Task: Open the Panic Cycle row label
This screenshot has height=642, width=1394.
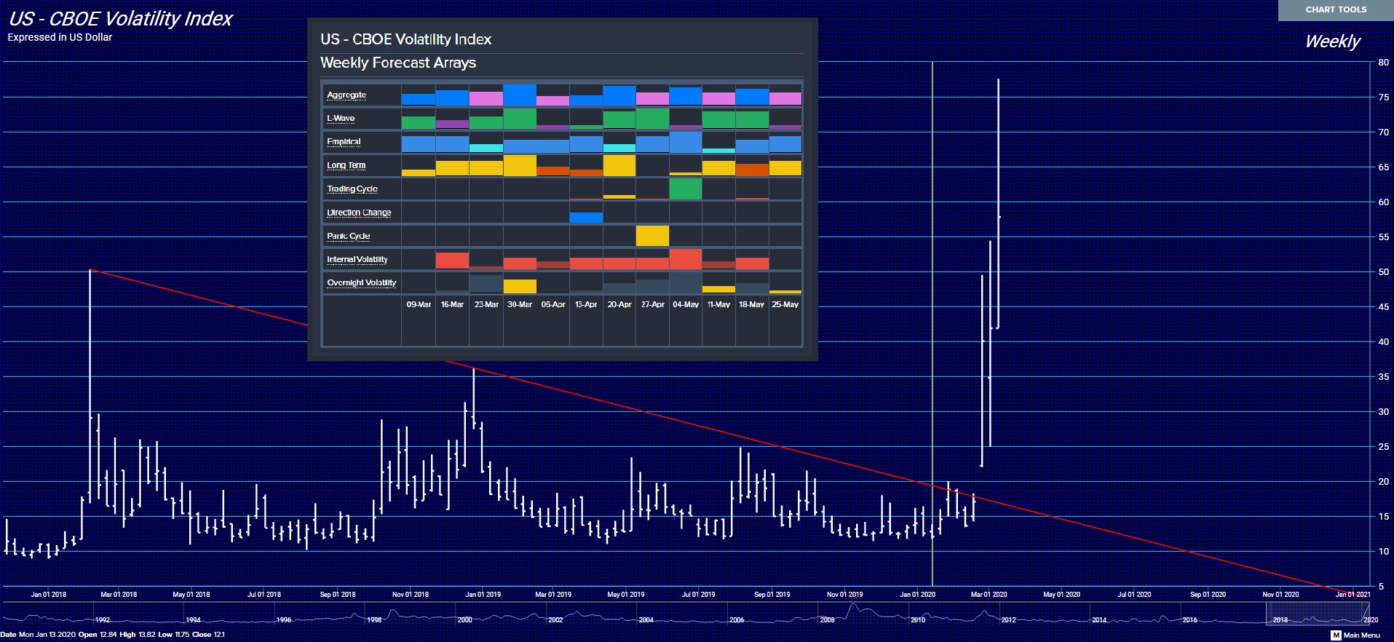Action: [349, 236]
